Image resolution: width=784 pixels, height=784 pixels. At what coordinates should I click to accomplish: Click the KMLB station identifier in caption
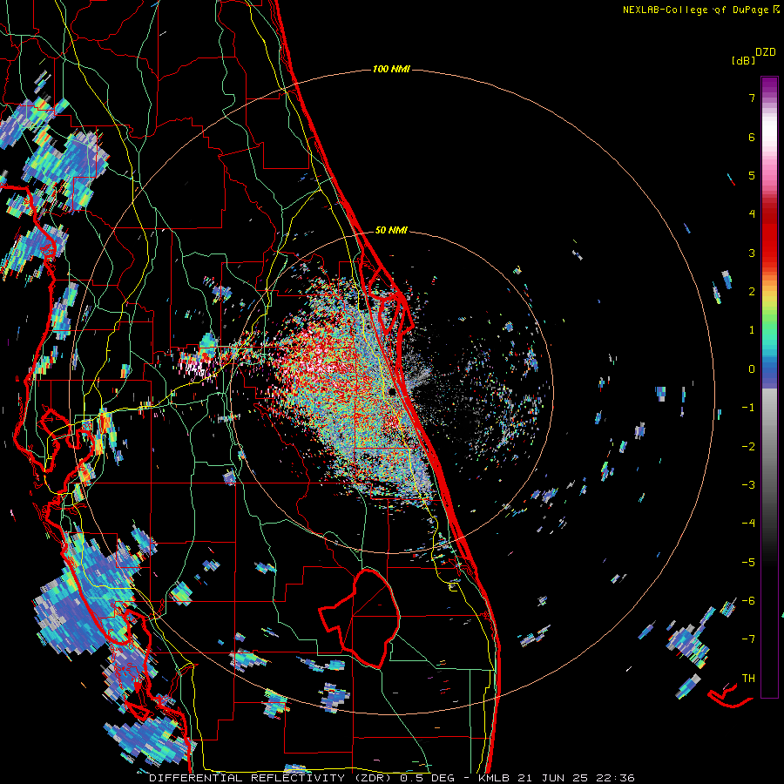494,778
